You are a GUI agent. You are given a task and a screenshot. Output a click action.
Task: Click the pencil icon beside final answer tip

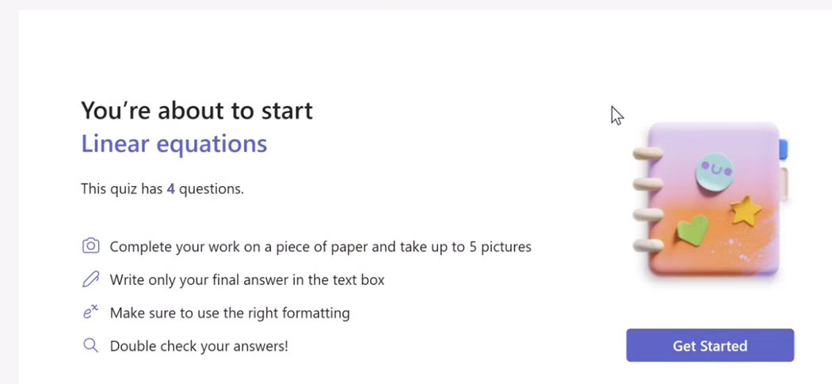tap(91, 279)
